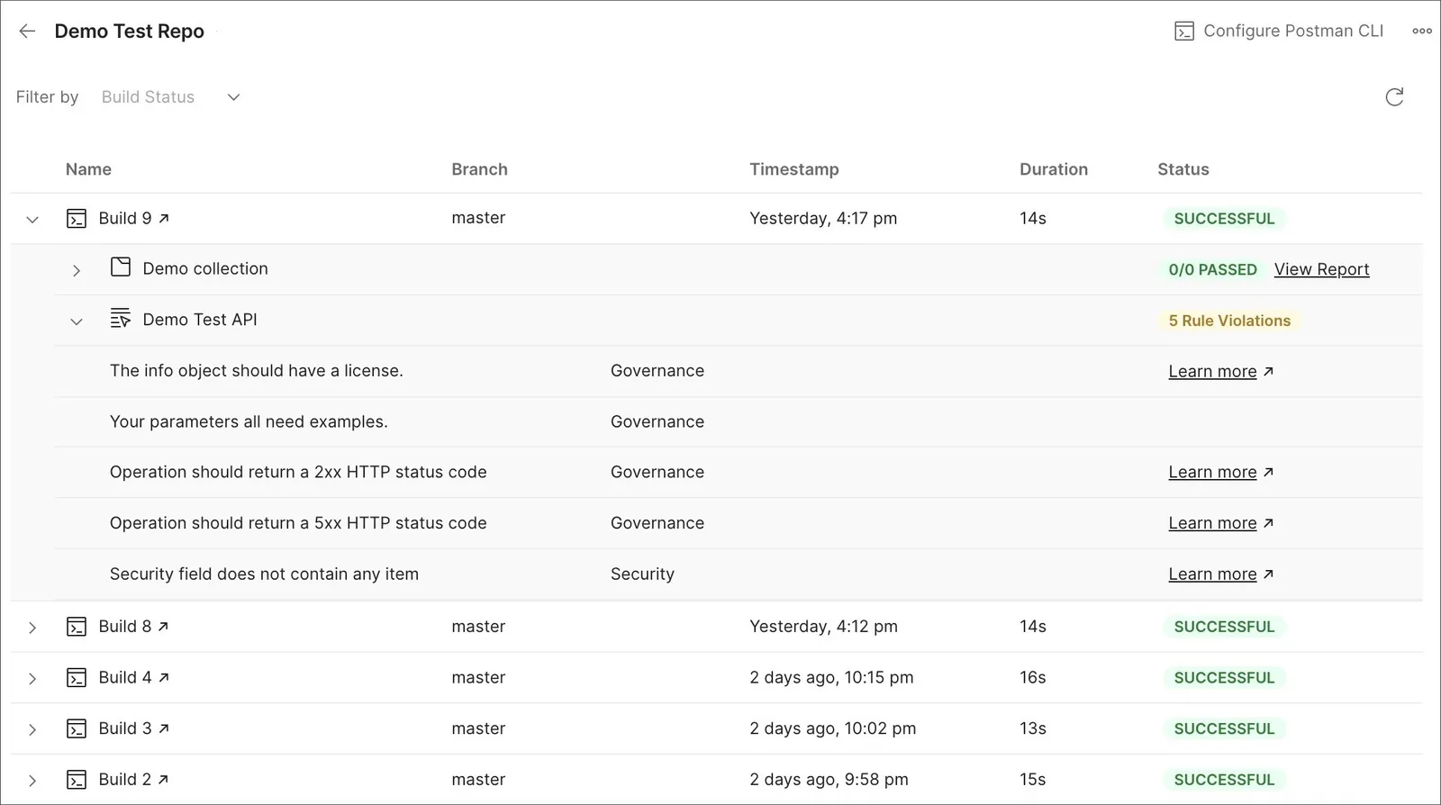The width and height of the screenshot is (1441, 805).
Task: Click the Build 9 terminal icon
Action: tap(77, 219)
